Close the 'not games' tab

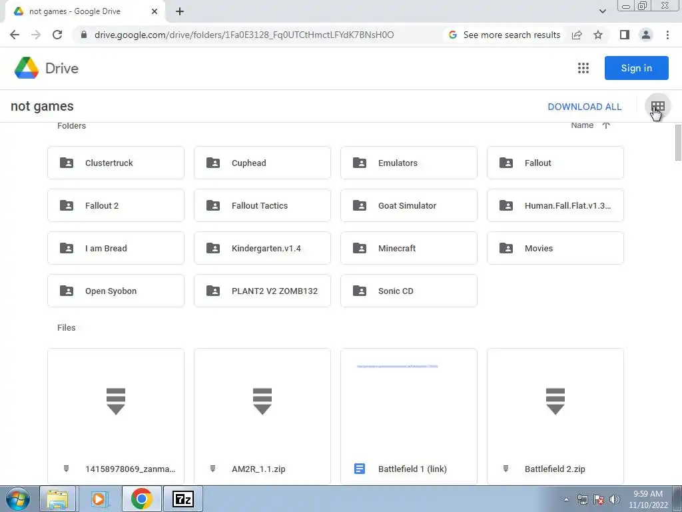click(155, 11)
